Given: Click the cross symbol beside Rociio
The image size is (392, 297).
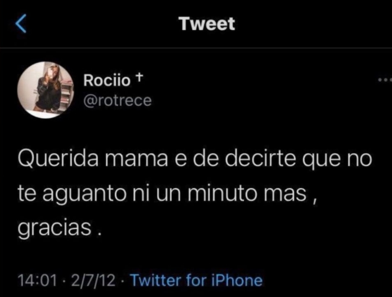Looking at the screenshot, I should pyautogui.click(x=139, y=77).
